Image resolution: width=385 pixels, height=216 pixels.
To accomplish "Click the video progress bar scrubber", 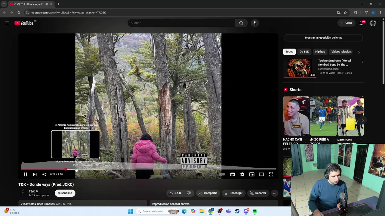I will coord(66,169).
